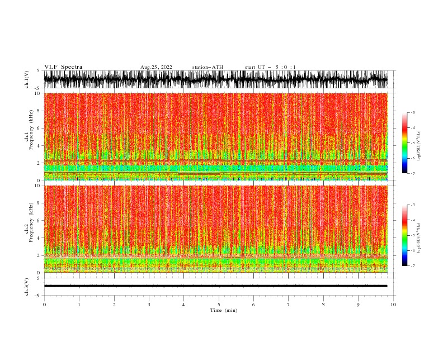Click the time axis tick label "5"
443x342 pixels.
click(219, 305)
